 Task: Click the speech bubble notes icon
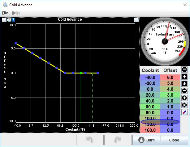[9, 20]
